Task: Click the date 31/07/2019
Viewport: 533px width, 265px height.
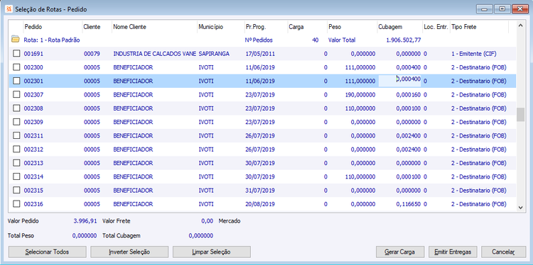Action: 260,190
